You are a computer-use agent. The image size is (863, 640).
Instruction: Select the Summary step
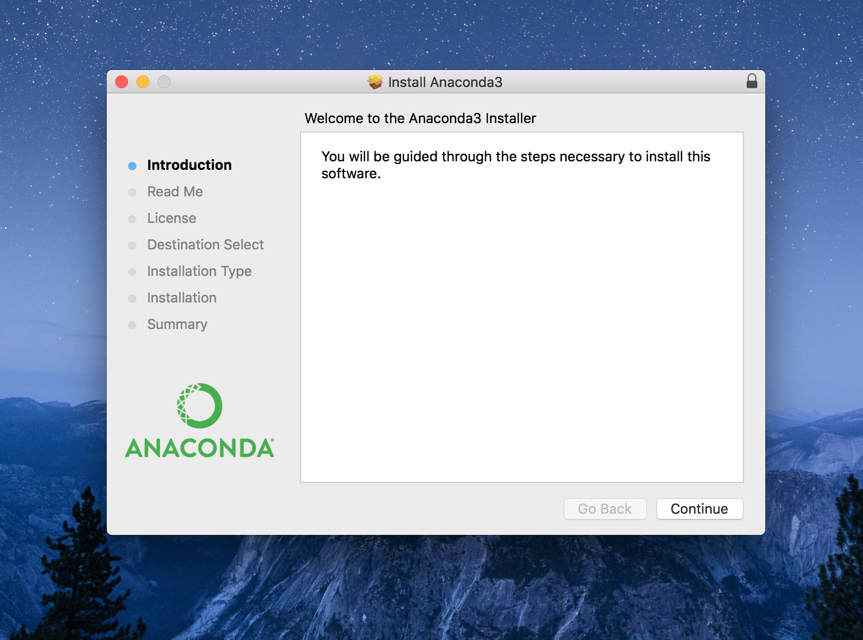click(177, 324)
